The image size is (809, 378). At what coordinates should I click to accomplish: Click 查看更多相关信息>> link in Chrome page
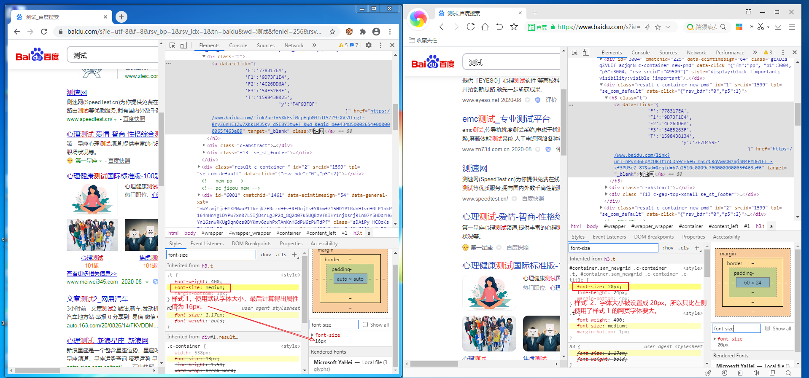[x=92, y=273]
